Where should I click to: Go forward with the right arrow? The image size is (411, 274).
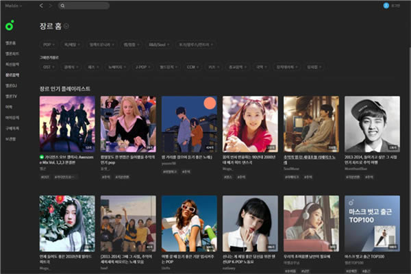[x=50, y=5]
